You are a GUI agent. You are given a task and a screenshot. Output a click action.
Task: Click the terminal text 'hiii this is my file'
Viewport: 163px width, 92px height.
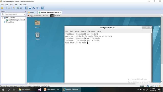pyautogui.click(x=75, y=43)
